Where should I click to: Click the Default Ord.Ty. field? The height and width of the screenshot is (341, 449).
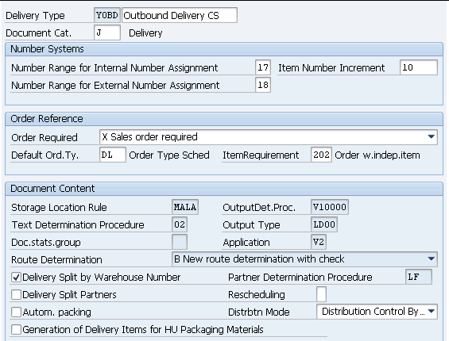click(113, 155)
